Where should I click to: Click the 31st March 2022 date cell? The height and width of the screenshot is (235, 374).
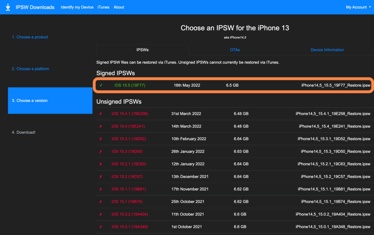pos(186,114)
